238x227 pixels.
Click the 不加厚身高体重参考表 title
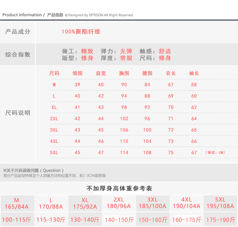coord(119,188)
